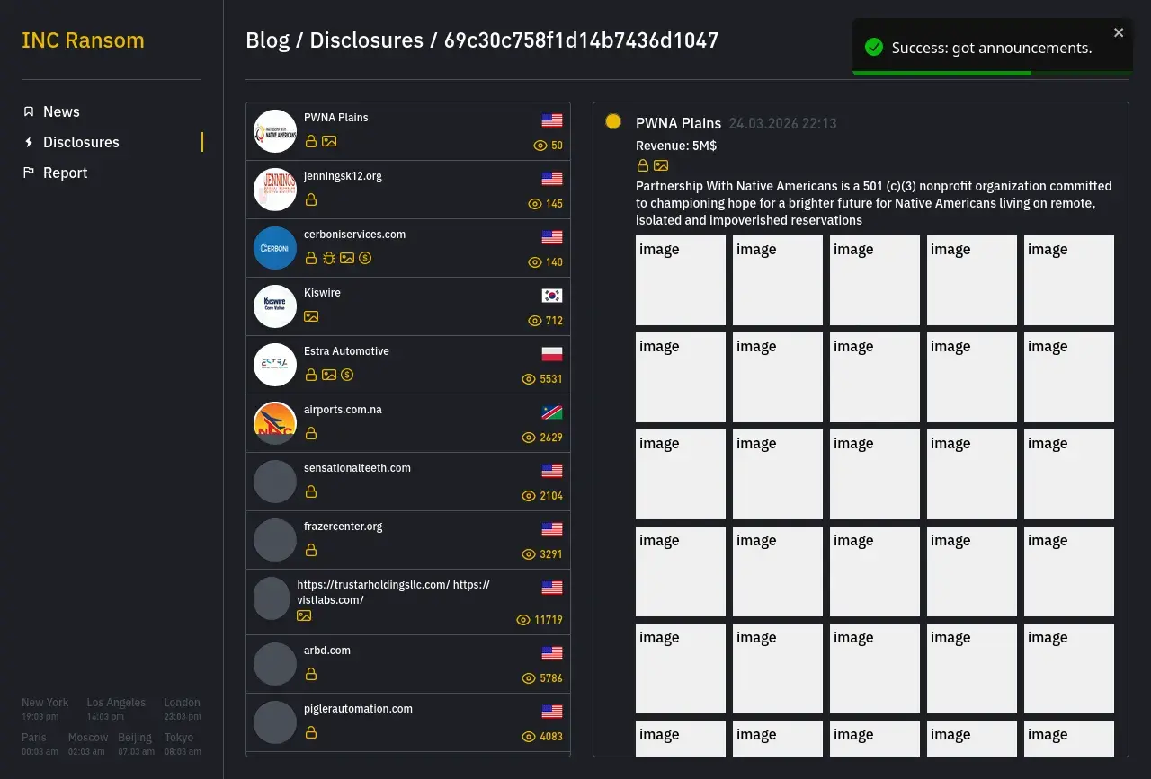
Task: Click the first image thumbnail in the detail panel
Action: click(x=681, y=280)
